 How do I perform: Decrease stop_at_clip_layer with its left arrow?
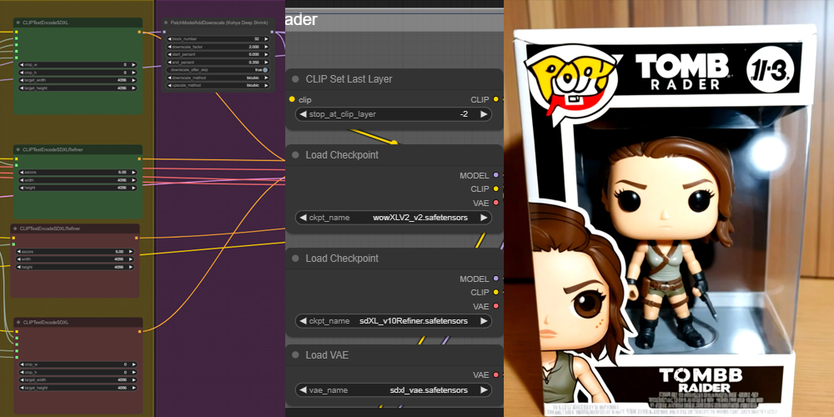coord(303,113)
